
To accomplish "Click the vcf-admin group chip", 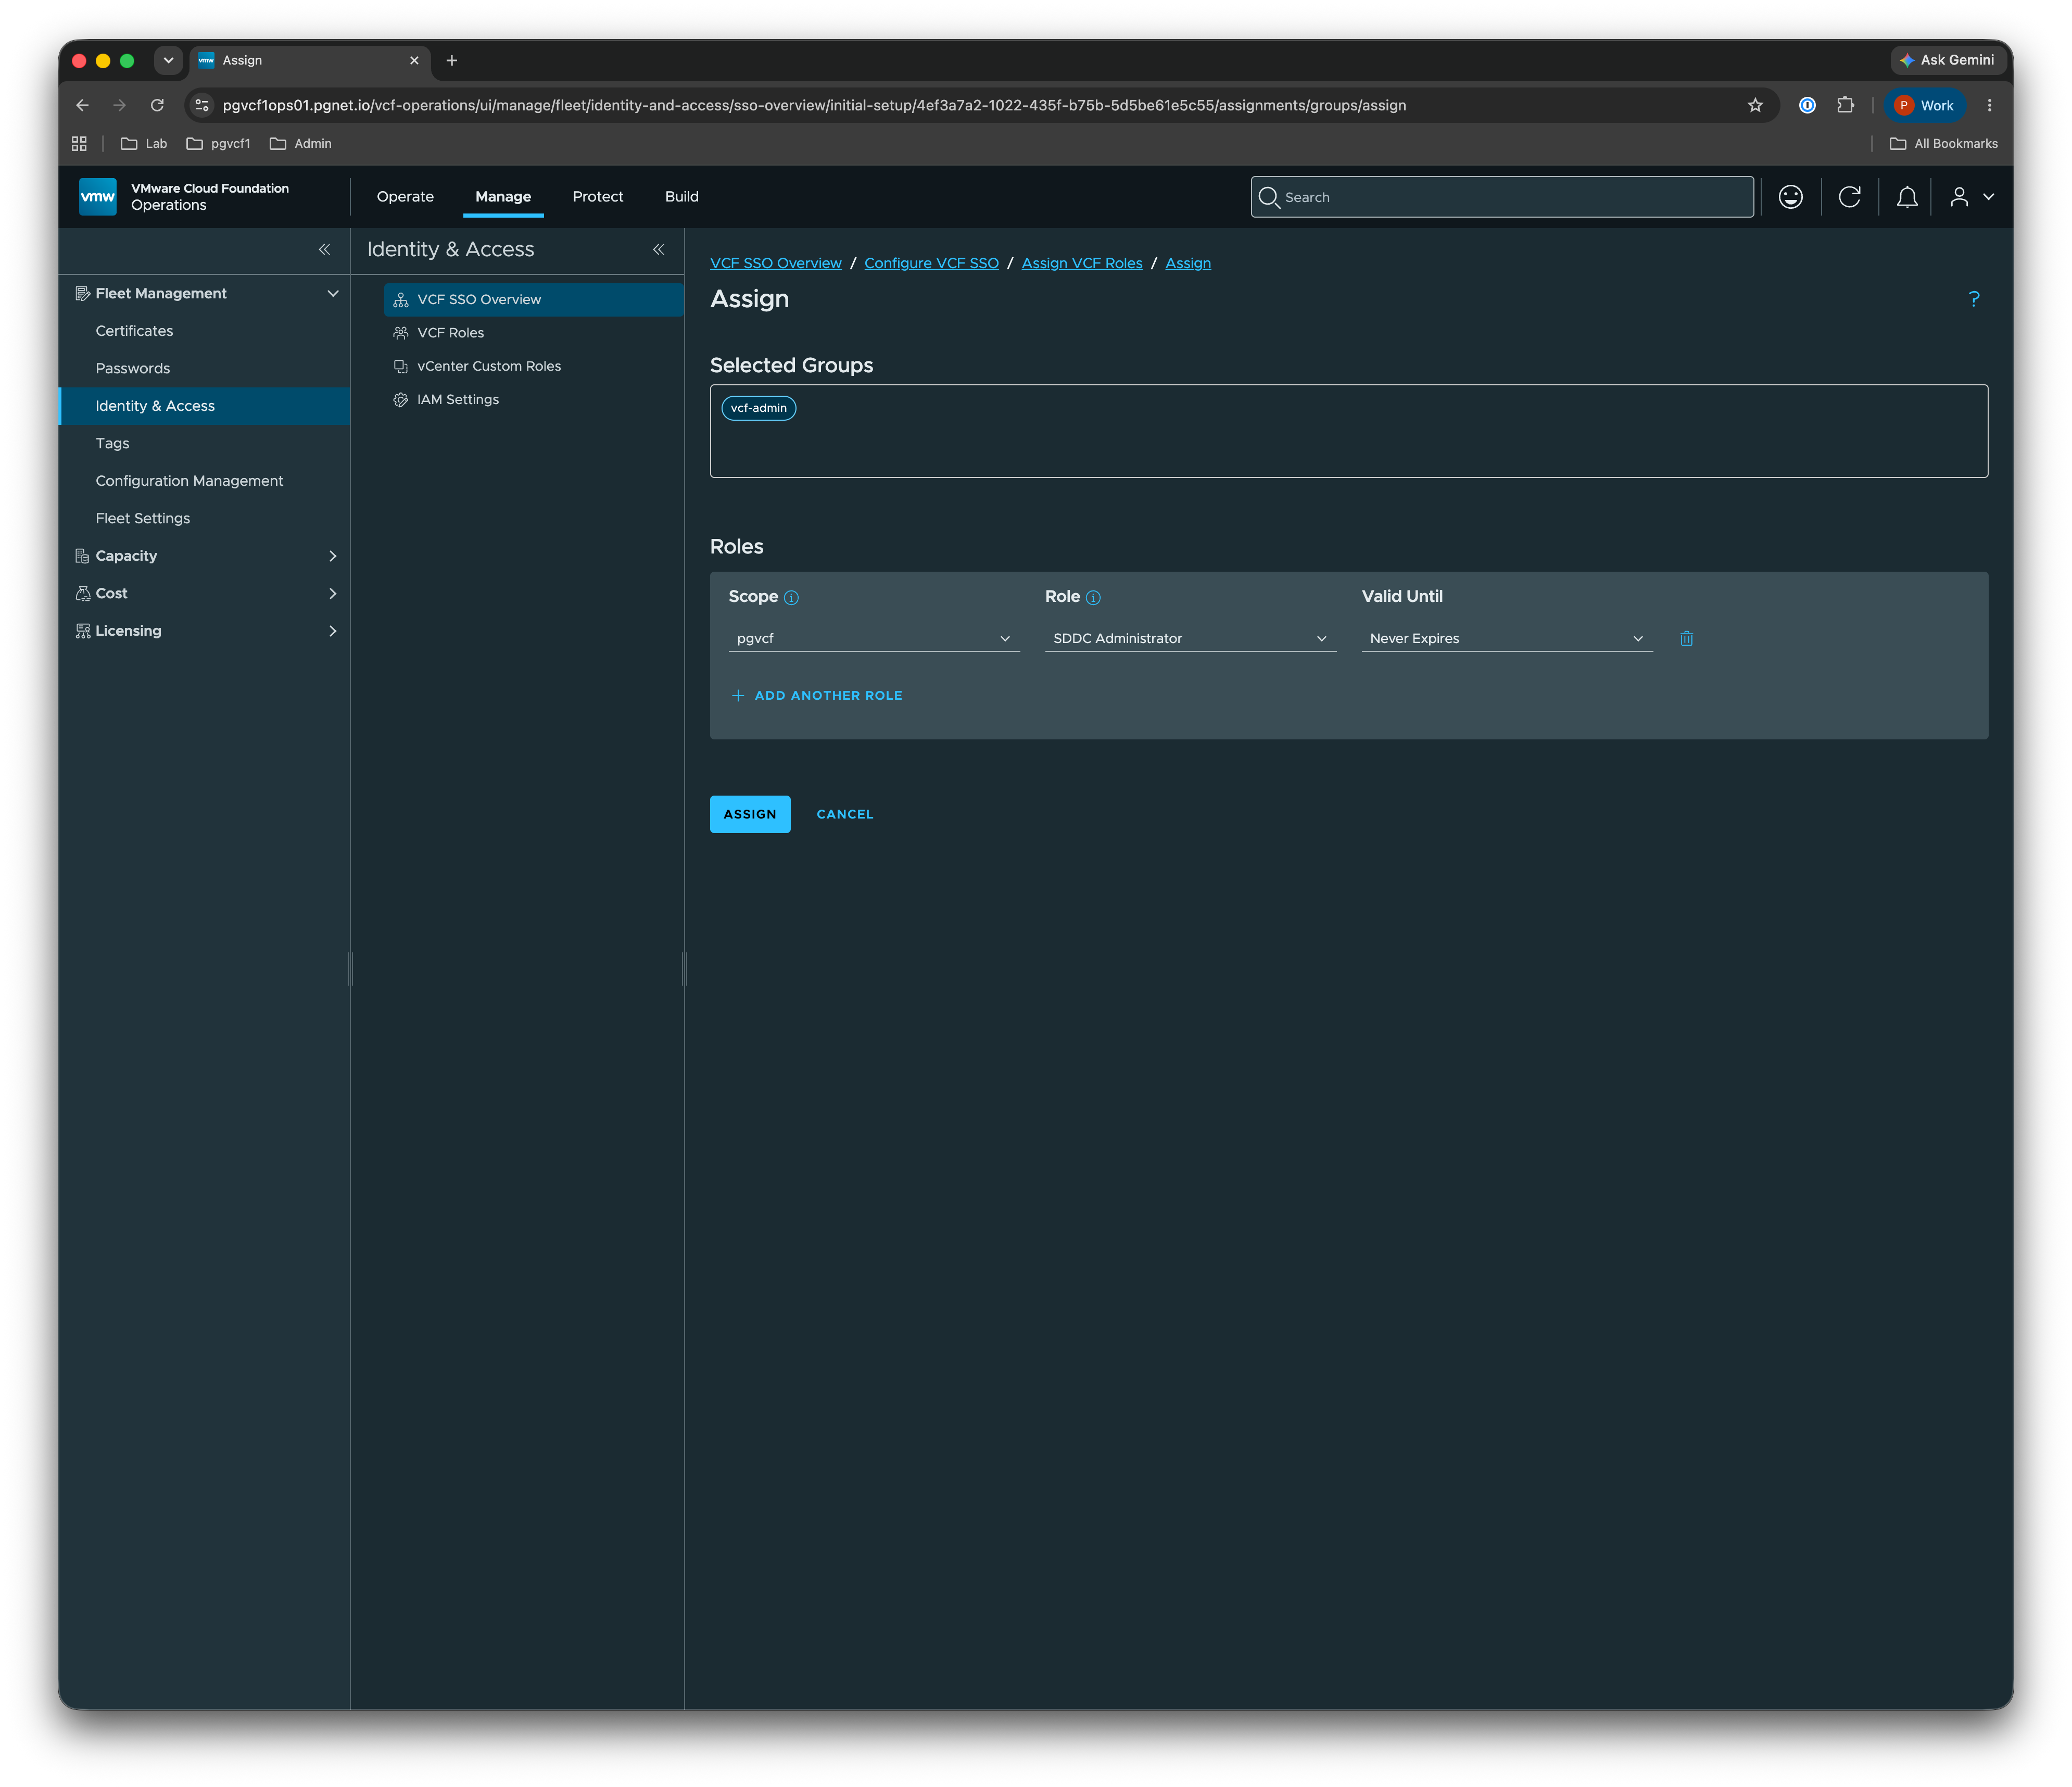I will coord(758,408).
